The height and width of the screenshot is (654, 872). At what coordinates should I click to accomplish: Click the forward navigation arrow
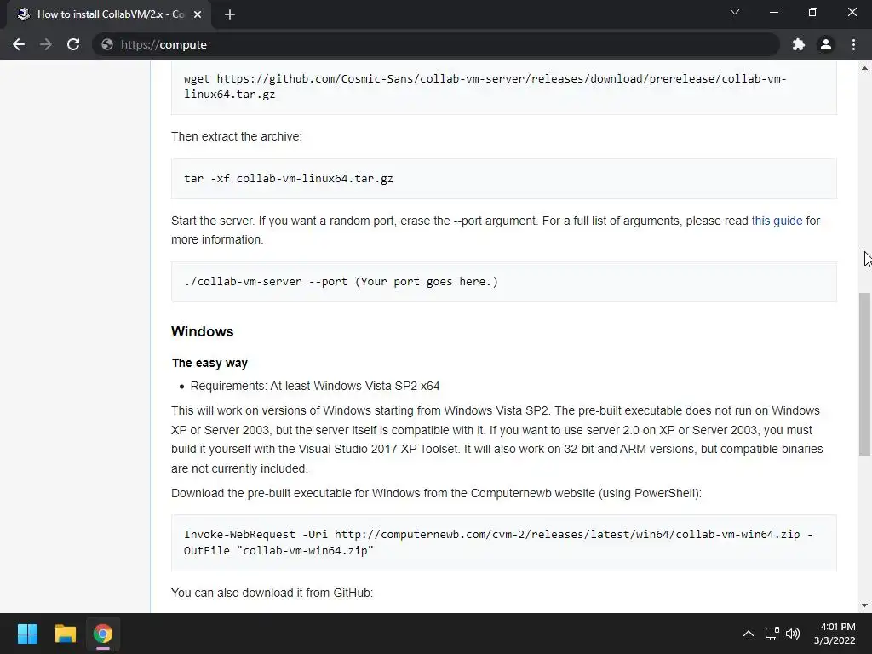point(46,44)
